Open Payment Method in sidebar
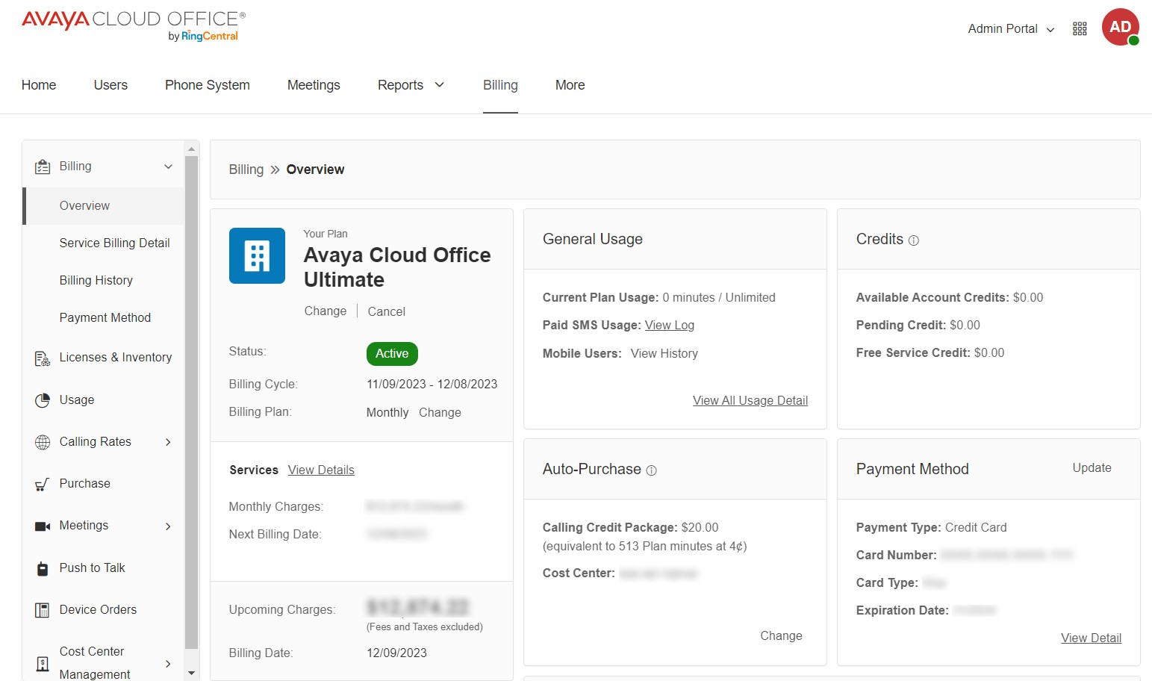The image size is (1152, 681). pos(104,318)
